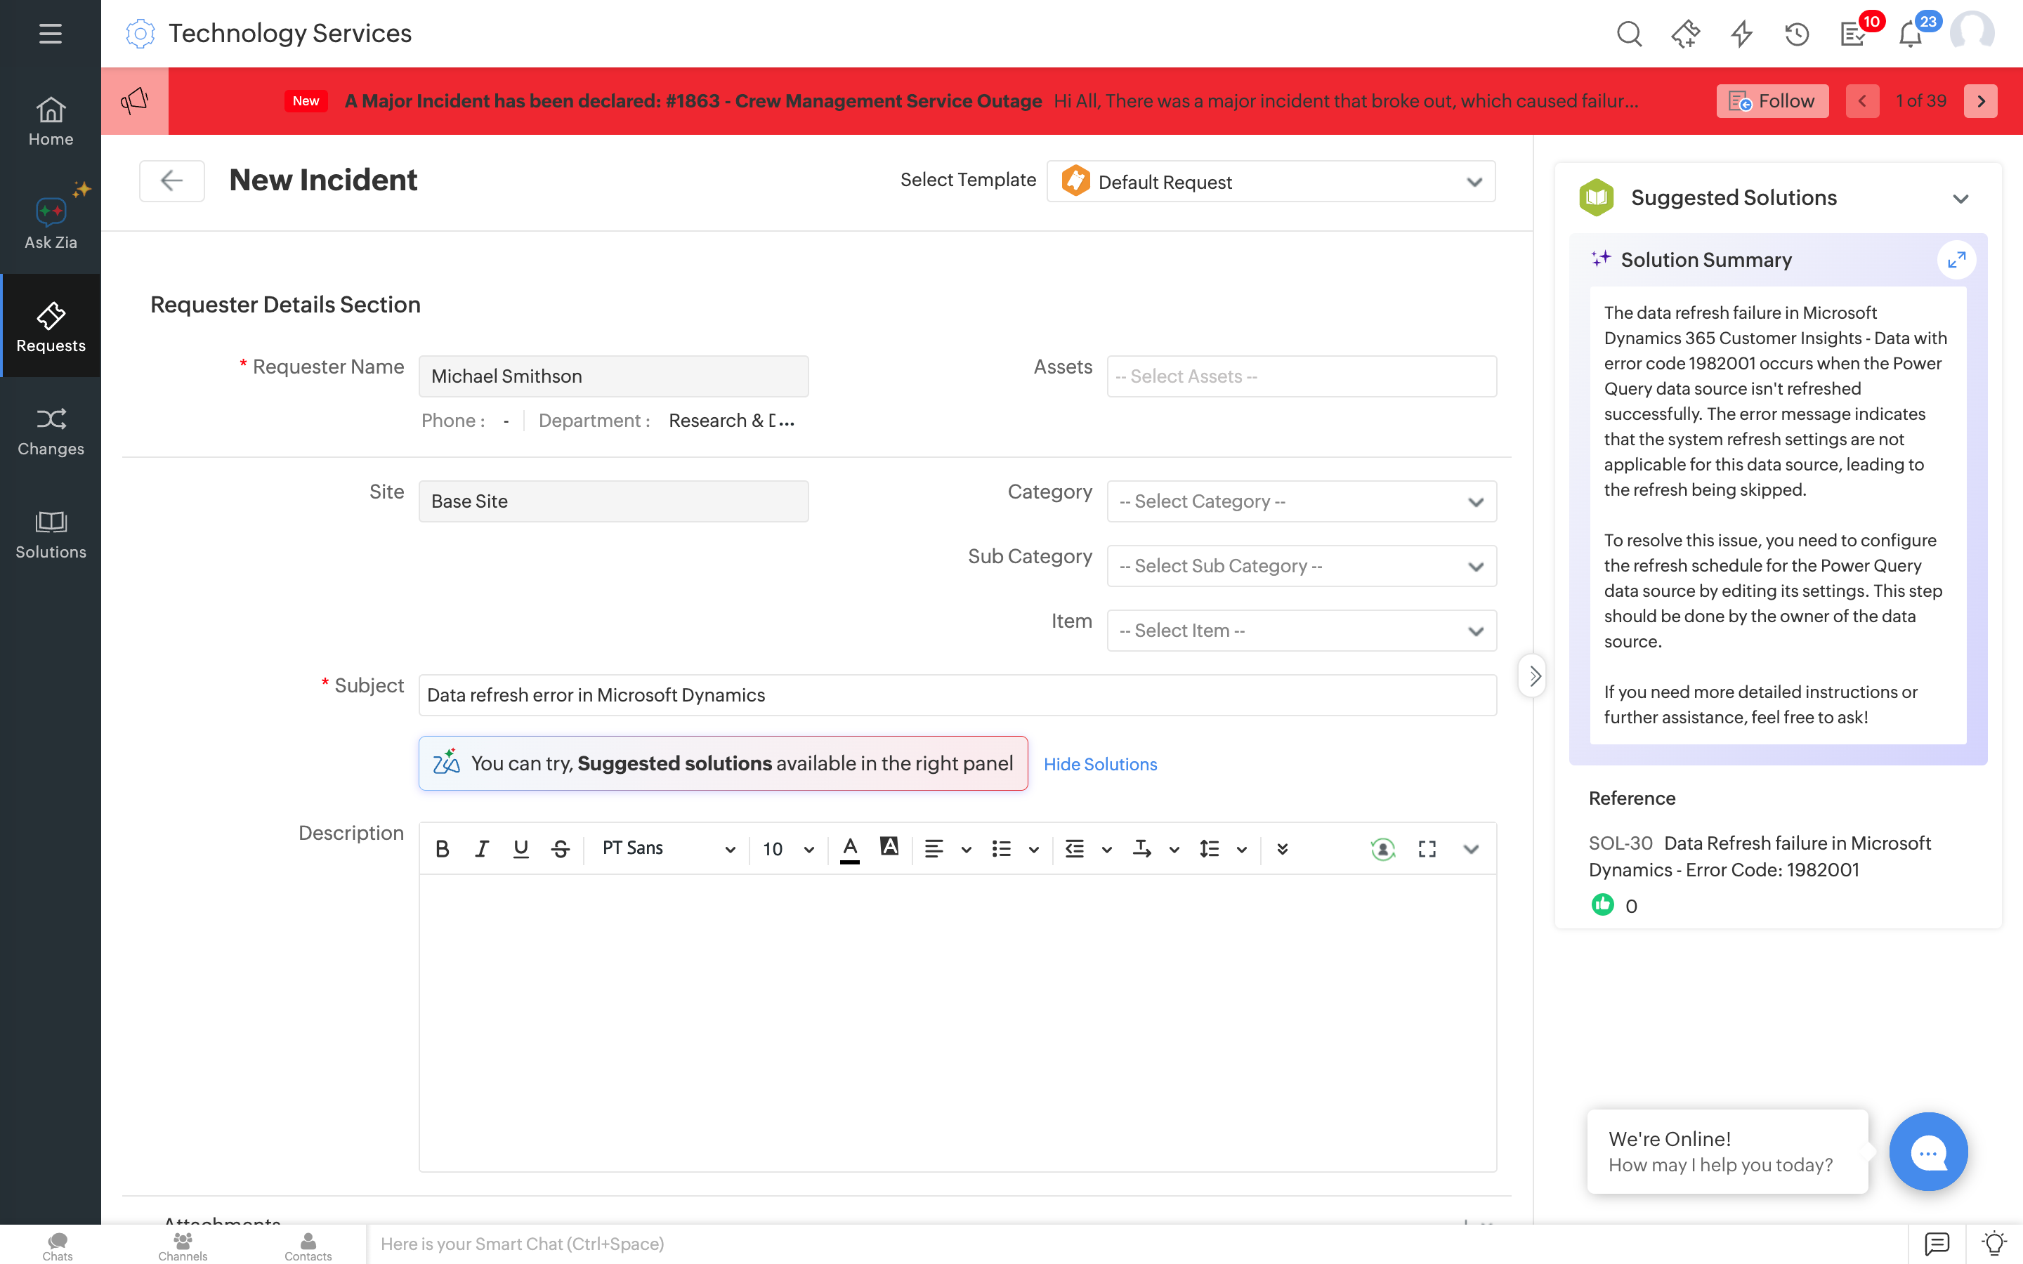Collapse the Suggested Solutions panel chevron
This screenshot has height=1264, width=2023.
(1960, 199)
